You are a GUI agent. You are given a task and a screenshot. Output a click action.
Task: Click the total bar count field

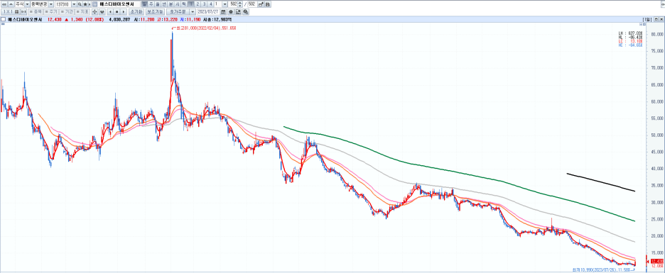pos(253,4)
